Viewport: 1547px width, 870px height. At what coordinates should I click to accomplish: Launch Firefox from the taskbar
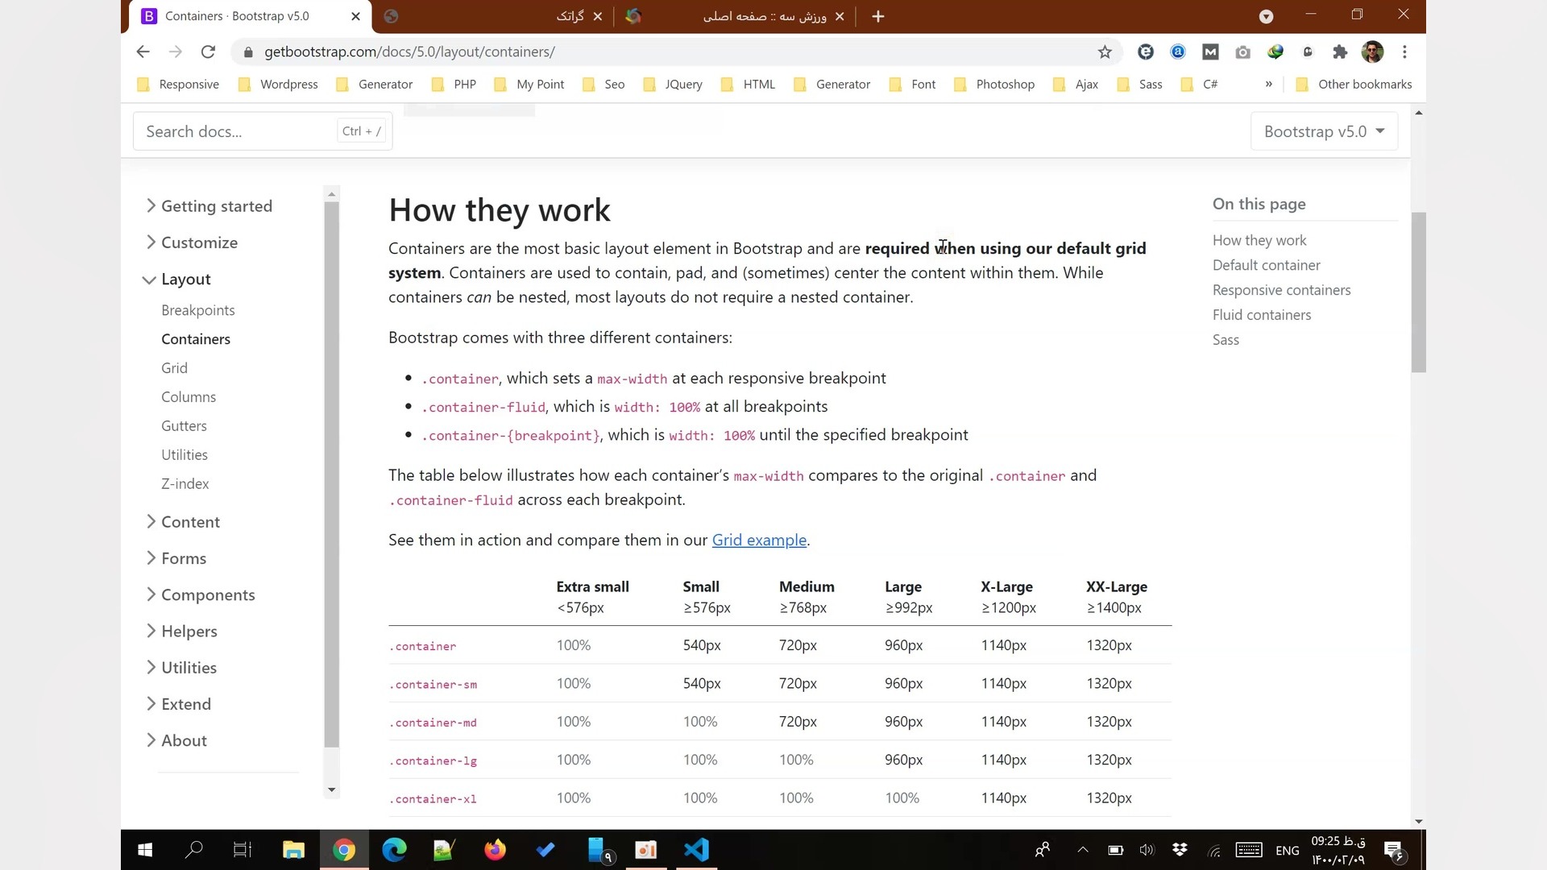click(495, 850)
